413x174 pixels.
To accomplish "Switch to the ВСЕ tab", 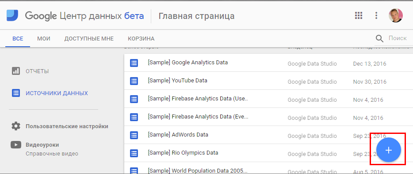I will (x=18, y=39).
